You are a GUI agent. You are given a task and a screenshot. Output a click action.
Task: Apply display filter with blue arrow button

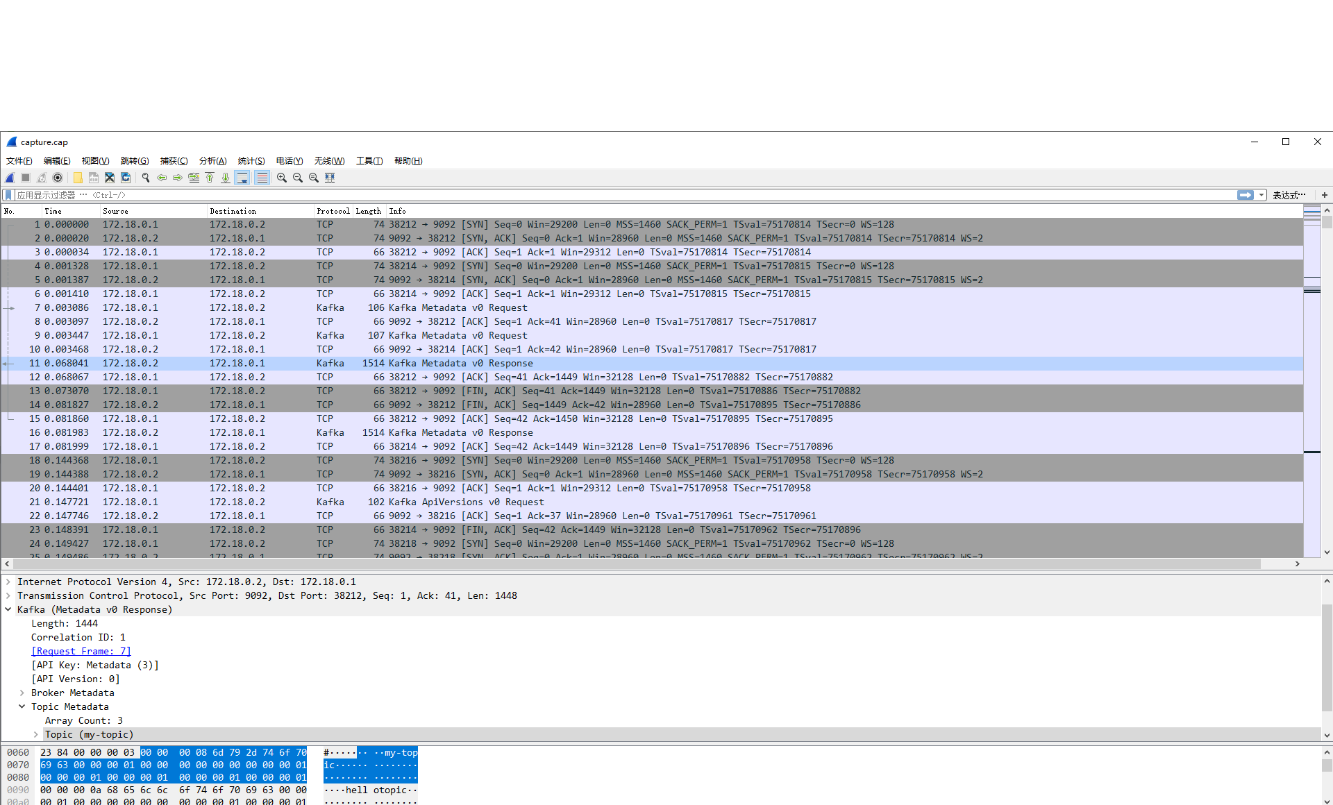[1246, 195]
